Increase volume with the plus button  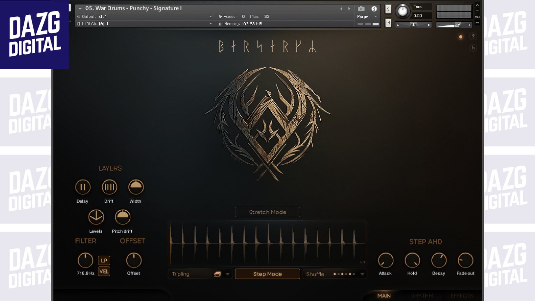[469, 25]
